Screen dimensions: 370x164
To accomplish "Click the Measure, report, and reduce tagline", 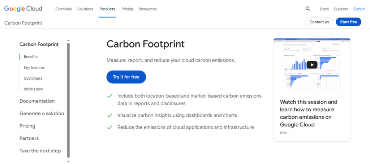I will coord(171,60).
